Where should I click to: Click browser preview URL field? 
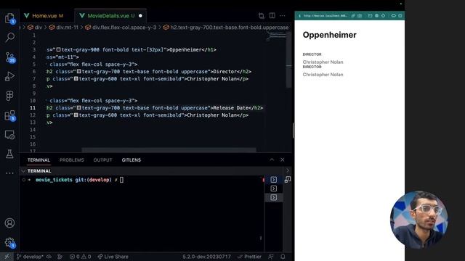pos(325,16)
